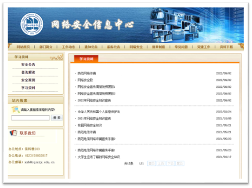Select 网络安全 in the top navigation

click(x=136, y=47)
